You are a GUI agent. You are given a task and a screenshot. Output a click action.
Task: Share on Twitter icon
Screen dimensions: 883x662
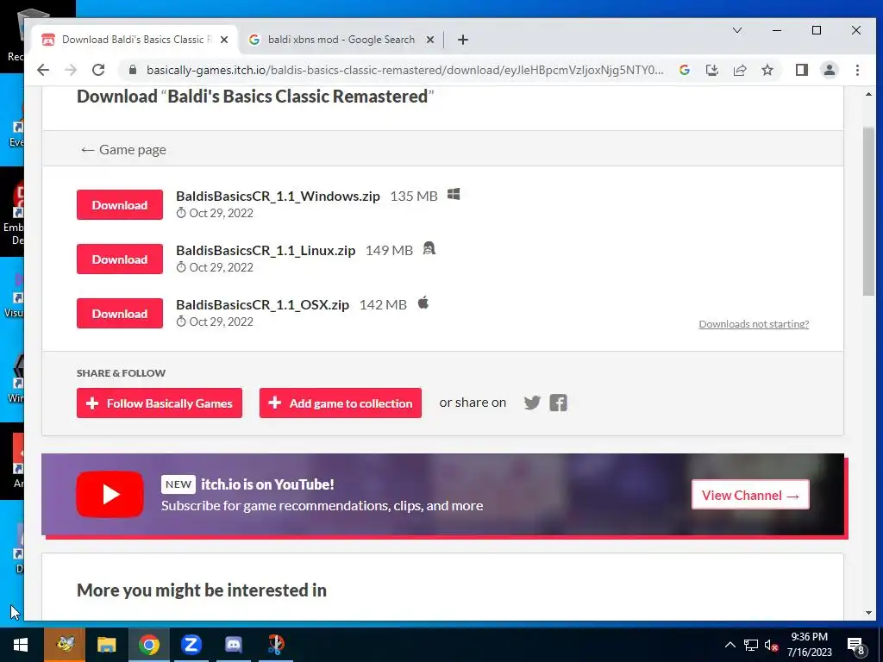coord(532,403)
